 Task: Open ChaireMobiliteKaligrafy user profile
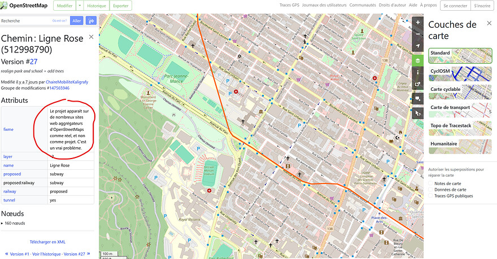click(67, 82)
